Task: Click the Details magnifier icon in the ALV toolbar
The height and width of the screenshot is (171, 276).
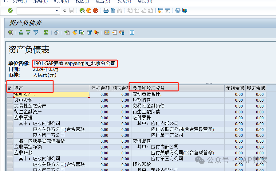Action: click(x=11, y=32)
